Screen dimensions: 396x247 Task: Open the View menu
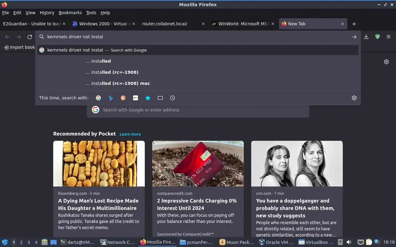pyautogui.click(x=30, y=13)
